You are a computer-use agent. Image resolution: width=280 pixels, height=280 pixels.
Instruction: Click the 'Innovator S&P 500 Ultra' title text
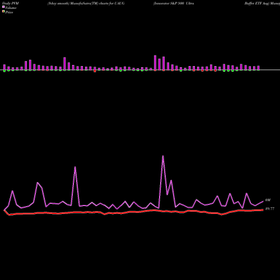174,3
